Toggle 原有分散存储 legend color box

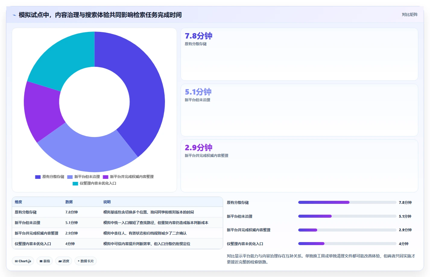click(x=38, y=177)
